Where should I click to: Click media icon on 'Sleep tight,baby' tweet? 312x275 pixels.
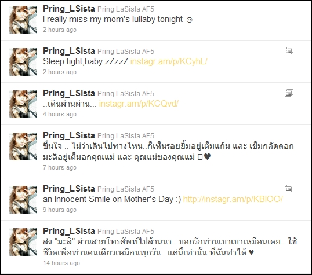tap(289, 51)
